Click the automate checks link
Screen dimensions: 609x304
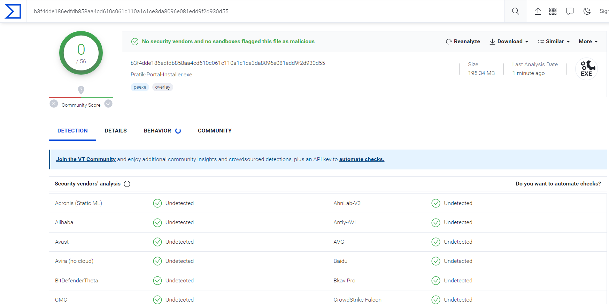(x=361, y=159)
